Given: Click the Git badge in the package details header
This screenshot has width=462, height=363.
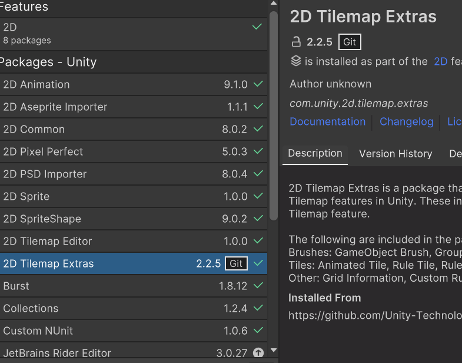Looking at the screenshot, I should 350,42.
